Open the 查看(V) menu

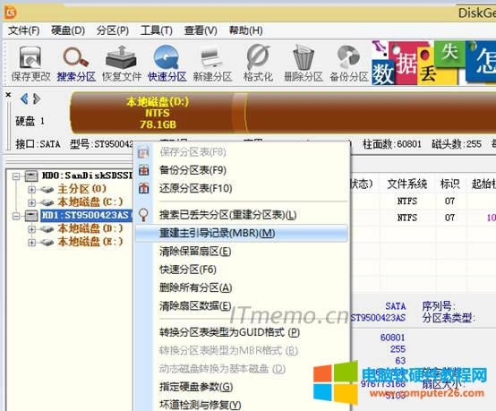201,30
